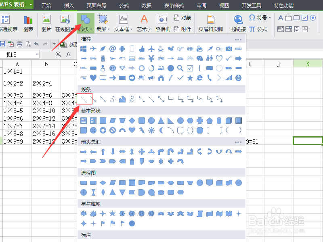Image resolution: width=323 pixels, height=242 pixels.
Task: Insert the 在线图片 online picture
Action: pyautogui.click(x=65, y=23)
